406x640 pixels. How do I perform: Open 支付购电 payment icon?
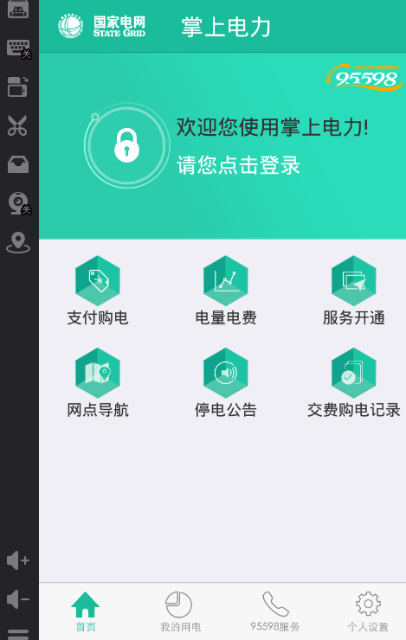[x=98, y=281]
